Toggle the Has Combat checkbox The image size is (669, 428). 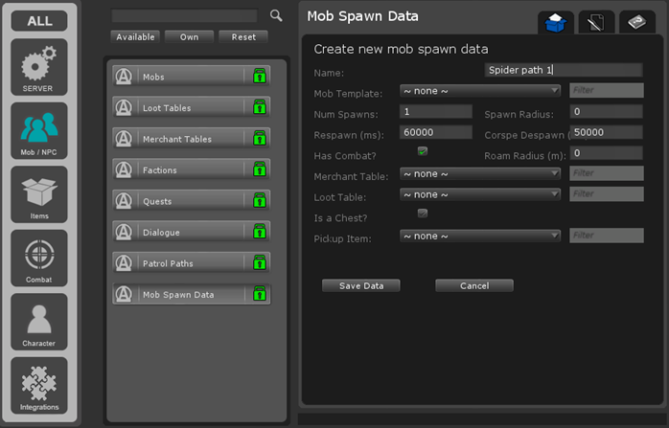click(422, 151)
